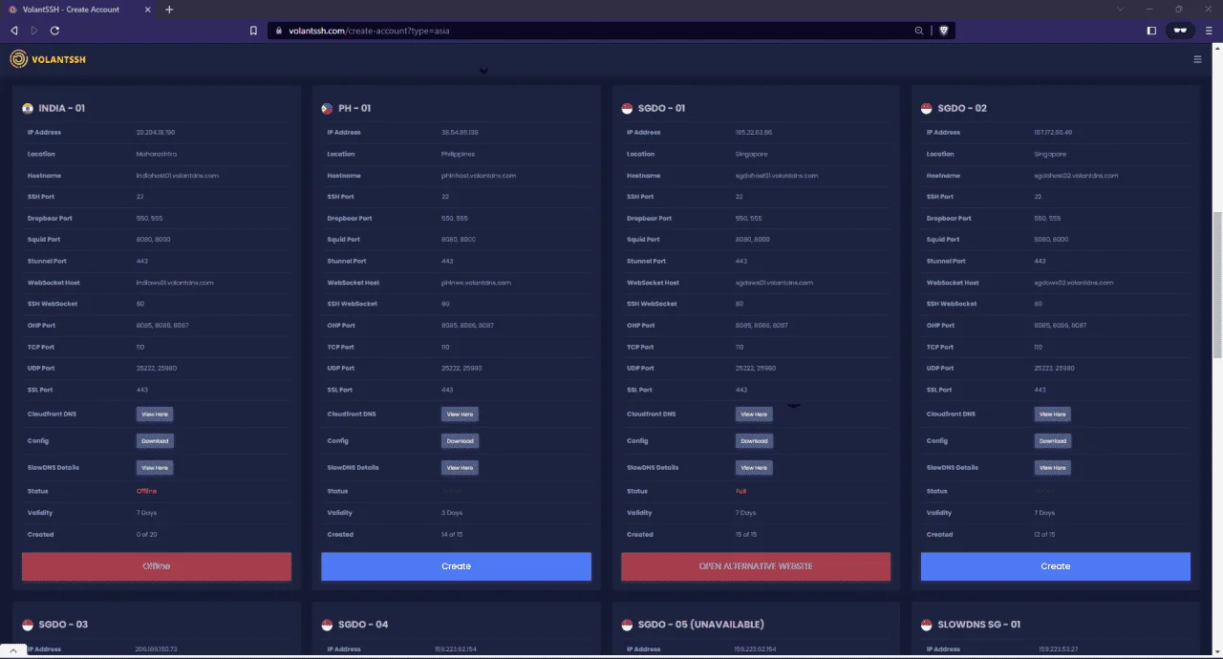Click hostname indiahost01.volantdns.com

point(178,176)
